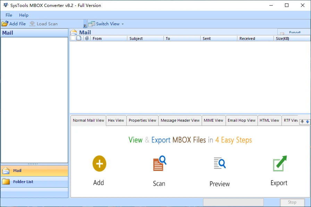Click the green Export arrow icon
Image resolution: width=311 pixels, height=207 pixels.
(x=279, y=163)
